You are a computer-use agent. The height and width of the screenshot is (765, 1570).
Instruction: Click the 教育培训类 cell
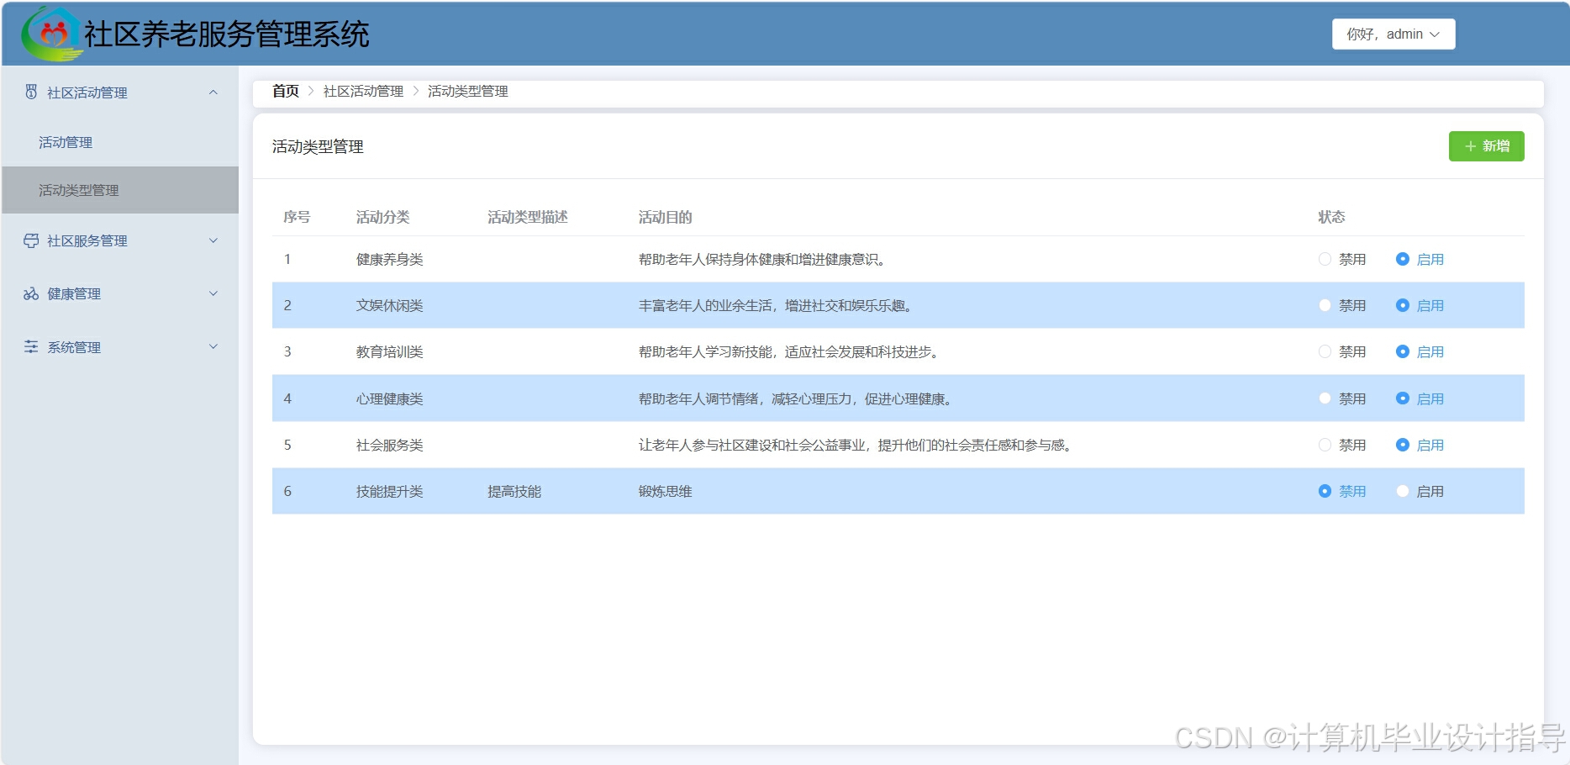(x=390, y=351)
